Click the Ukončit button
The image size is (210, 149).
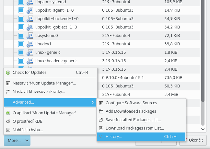(193, 140)
